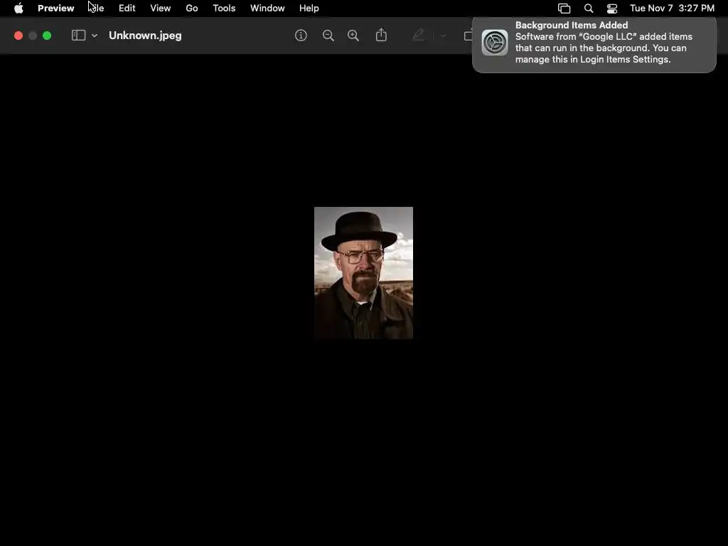Open the Preview application menu

(55, 9)
